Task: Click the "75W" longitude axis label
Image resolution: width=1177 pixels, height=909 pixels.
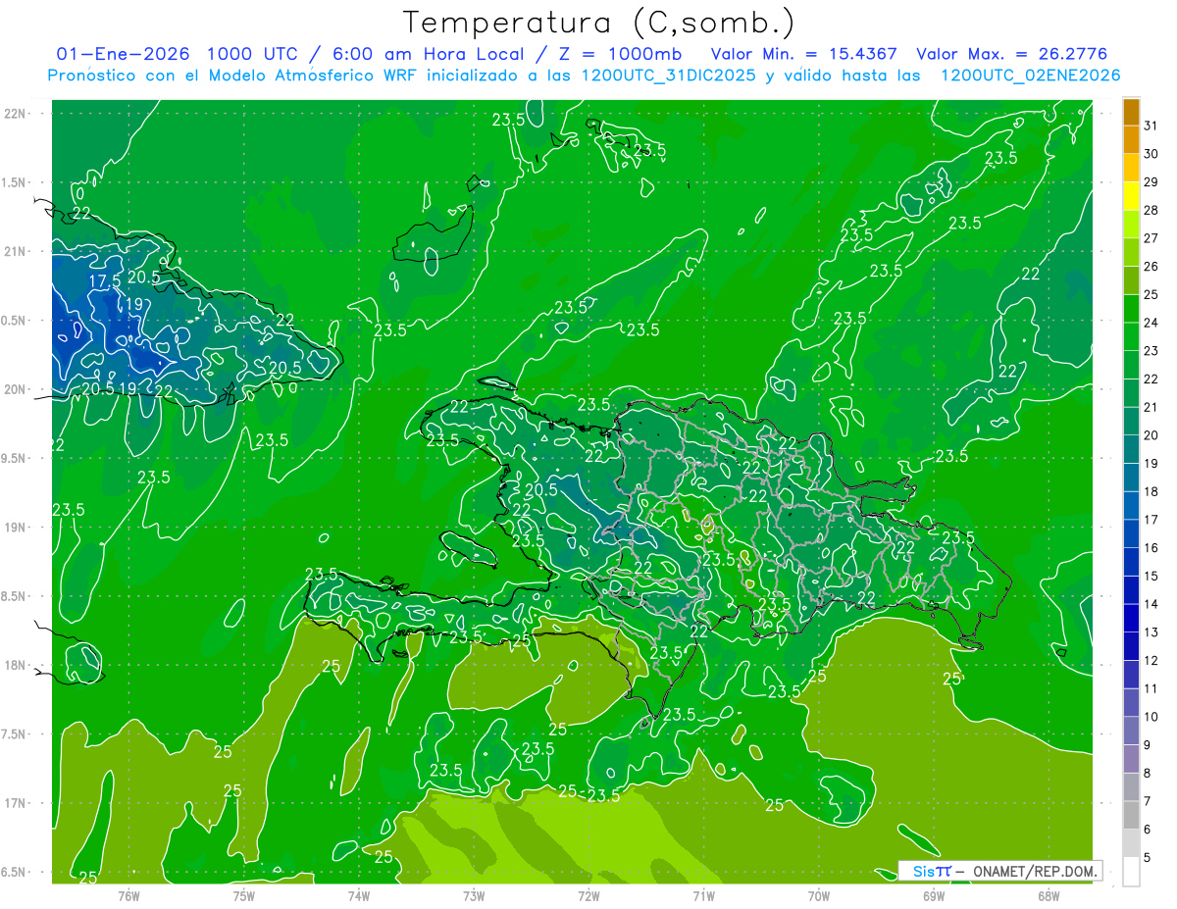Action: 243,895
